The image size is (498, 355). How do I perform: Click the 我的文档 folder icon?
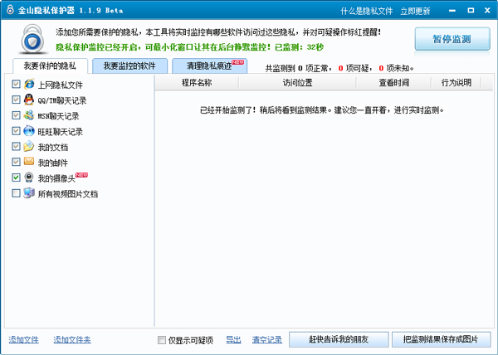(x=29, y=146)
